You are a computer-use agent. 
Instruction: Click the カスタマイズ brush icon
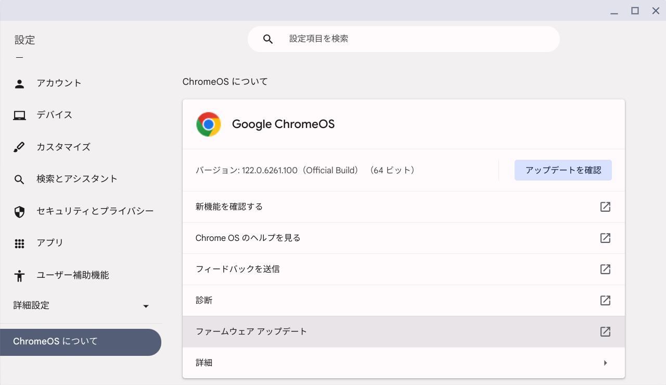(19, 147)
